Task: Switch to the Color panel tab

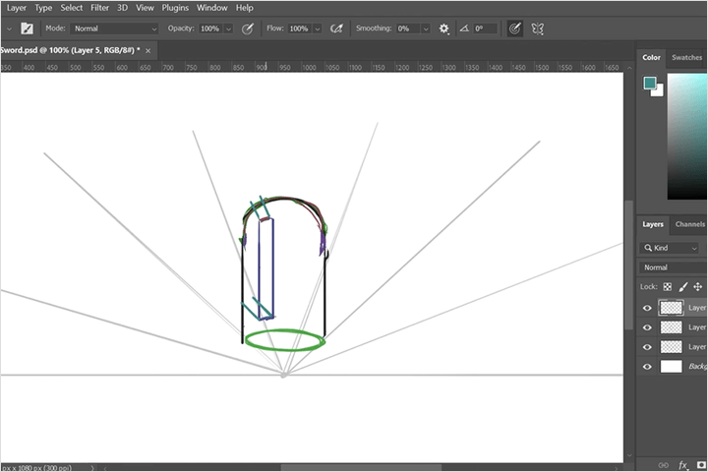Action: [x=651, y=57]
